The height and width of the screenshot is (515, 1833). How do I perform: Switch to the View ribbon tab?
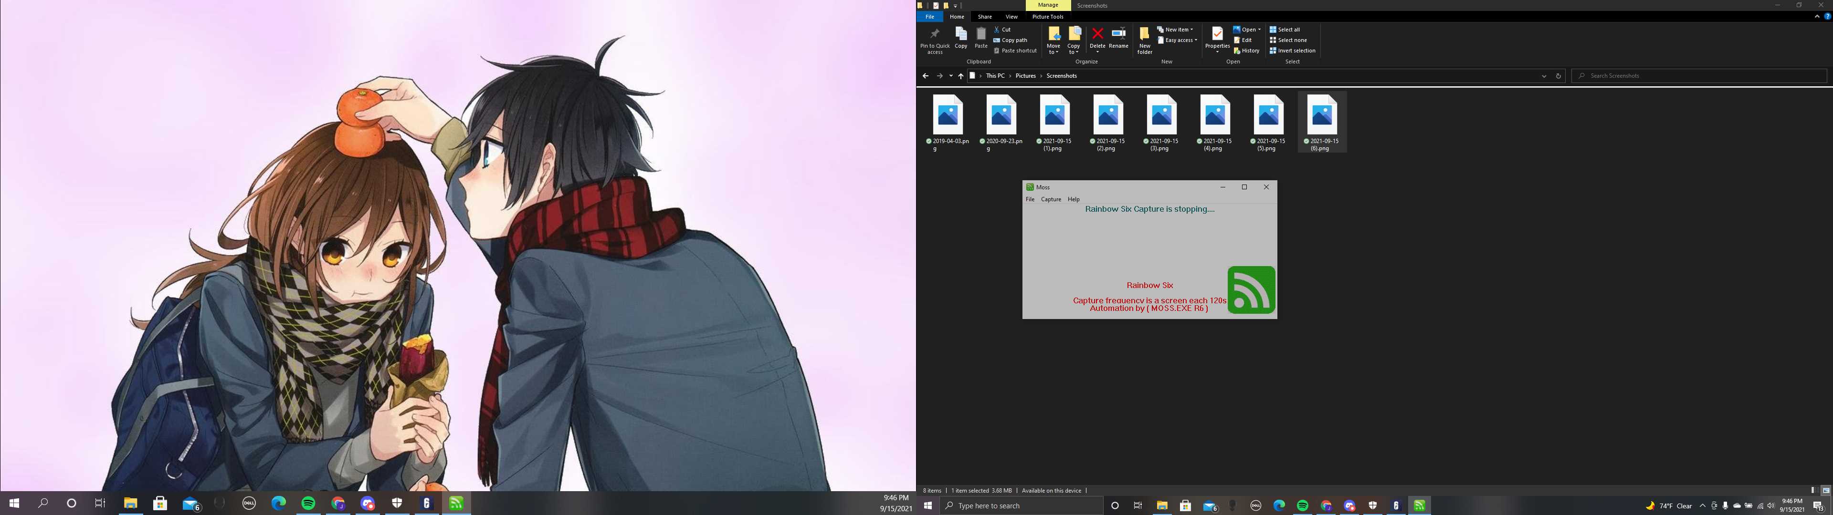click(x=1011, y=17)
